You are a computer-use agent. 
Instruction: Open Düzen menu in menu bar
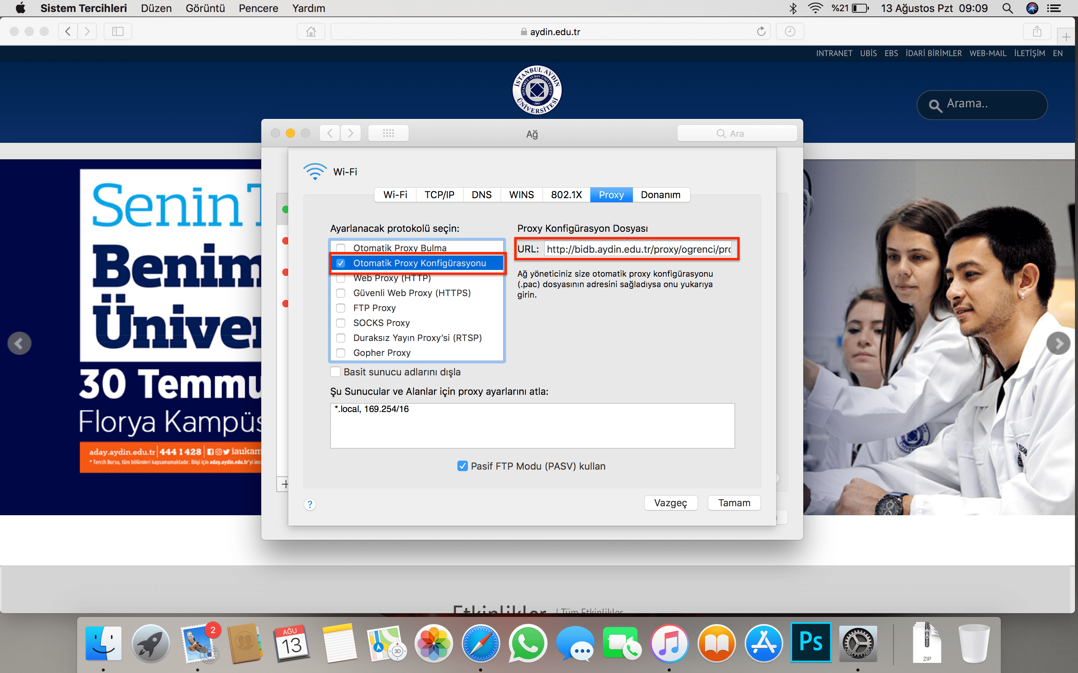(x=156, y=9)
